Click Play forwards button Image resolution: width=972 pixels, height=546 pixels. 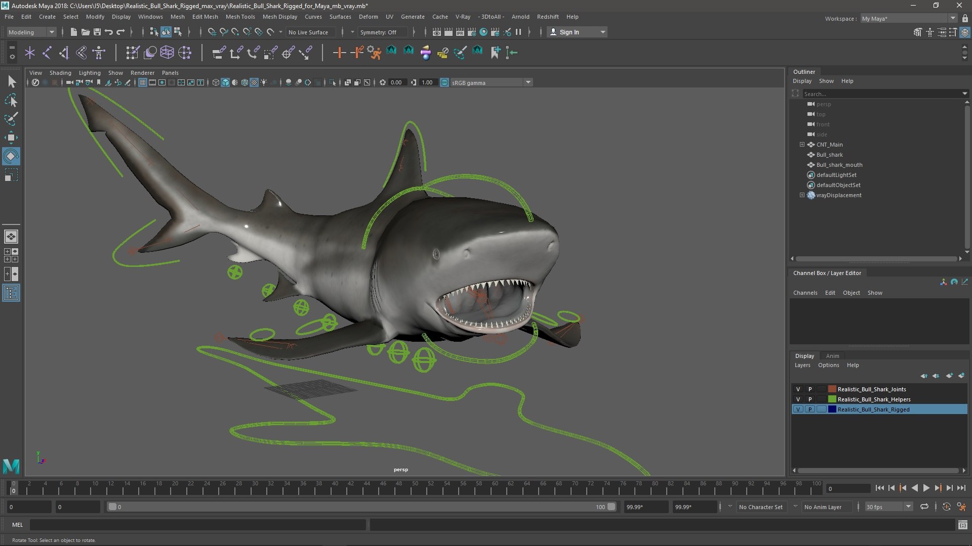(x=926, y=488)
